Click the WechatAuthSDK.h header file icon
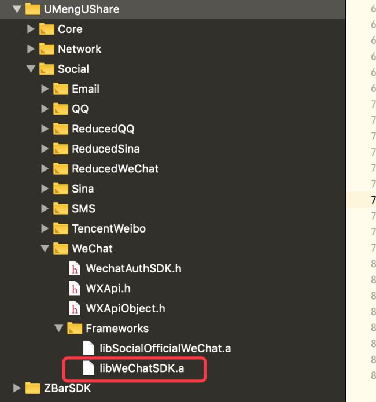The height and width of the screenshot is (402, 376). 75,268
